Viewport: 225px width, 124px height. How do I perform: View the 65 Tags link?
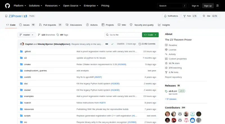(x=62, y=35)
